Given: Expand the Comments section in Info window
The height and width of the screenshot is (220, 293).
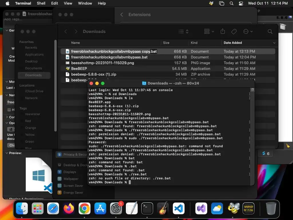Looking at the screenshot, I should (x=7, y=117).
